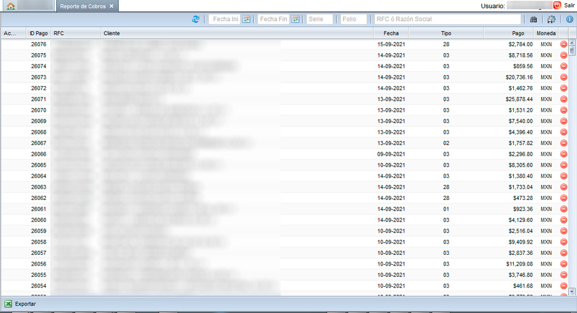The width and height of the screenshot is (577, 313).
Task: Refresh the payments list
Action: click(x=196, y=19)
